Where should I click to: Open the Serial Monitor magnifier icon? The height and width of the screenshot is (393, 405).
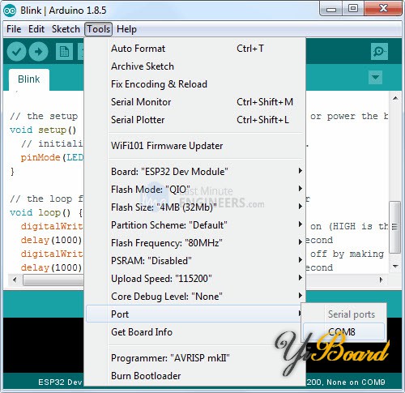[379, 51]
